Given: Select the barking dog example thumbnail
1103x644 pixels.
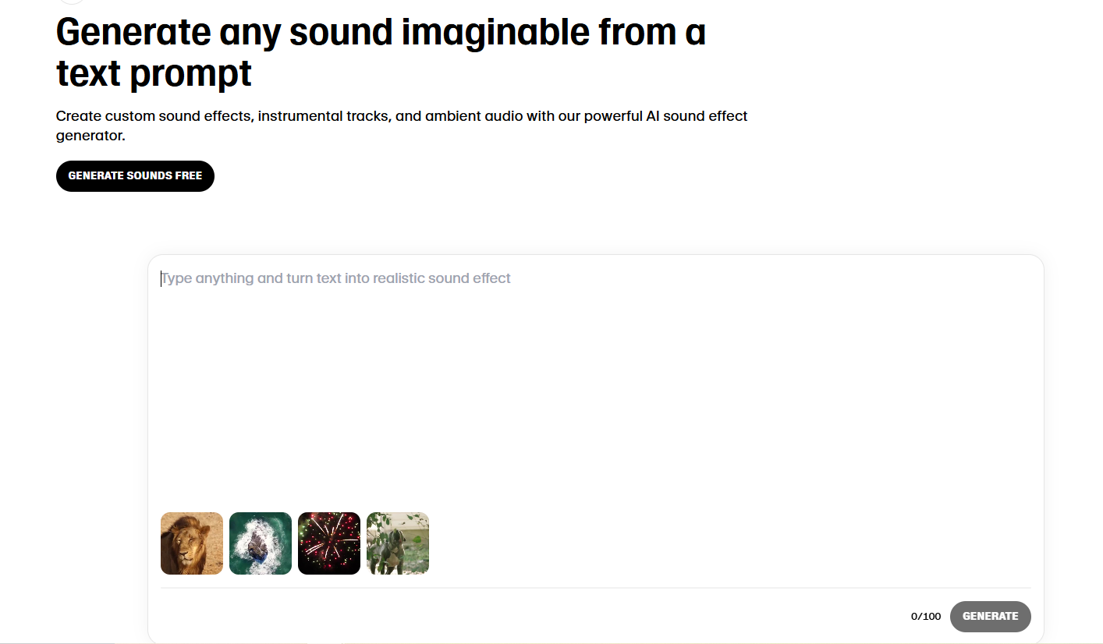Looking at the screenshot, I should tap(398, 543).
